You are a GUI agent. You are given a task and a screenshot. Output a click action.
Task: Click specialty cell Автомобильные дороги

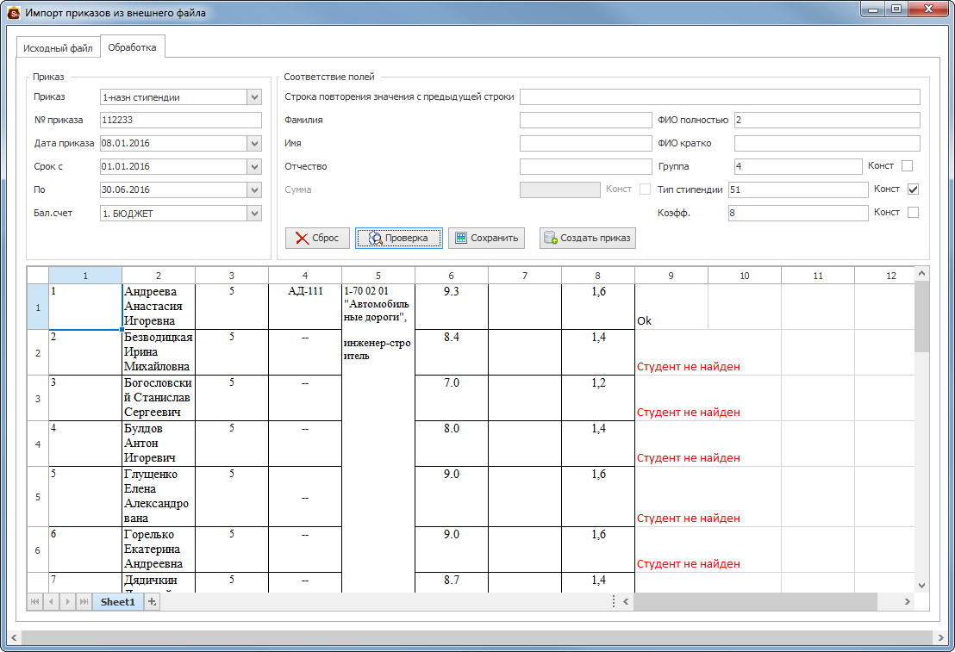tap(378, 438)
